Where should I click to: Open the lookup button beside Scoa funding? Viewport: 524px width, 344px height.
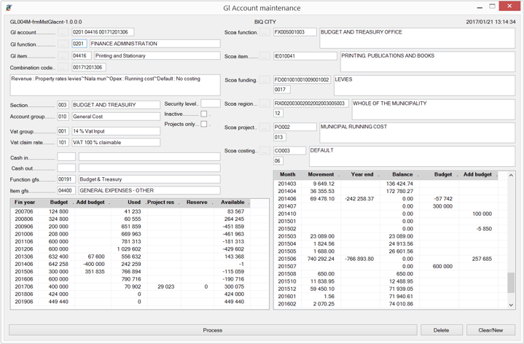(265, 80)
